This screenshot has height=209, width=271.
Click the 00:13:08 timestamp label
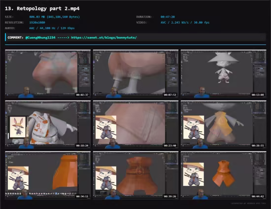pos(258,95)
